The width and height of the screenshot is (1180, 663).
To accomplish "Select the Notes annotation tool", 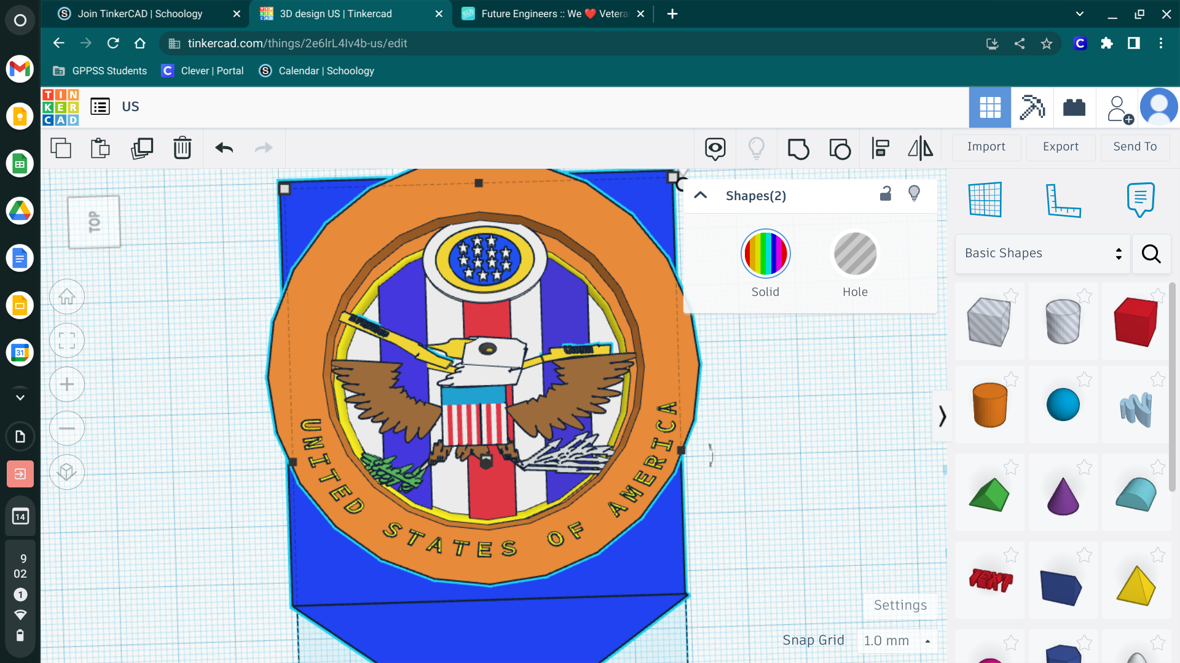I will [x=1141, y=200].
